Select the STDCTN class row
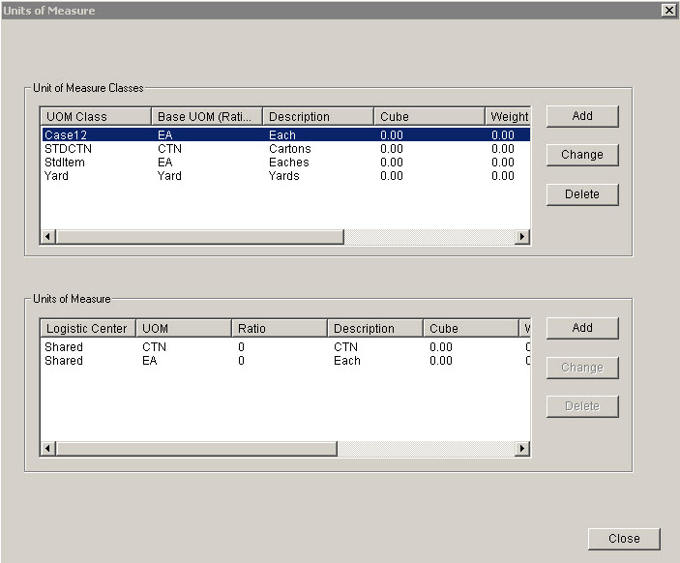The image size is (680, 563). pyautogui.click(x=285, y=149)
